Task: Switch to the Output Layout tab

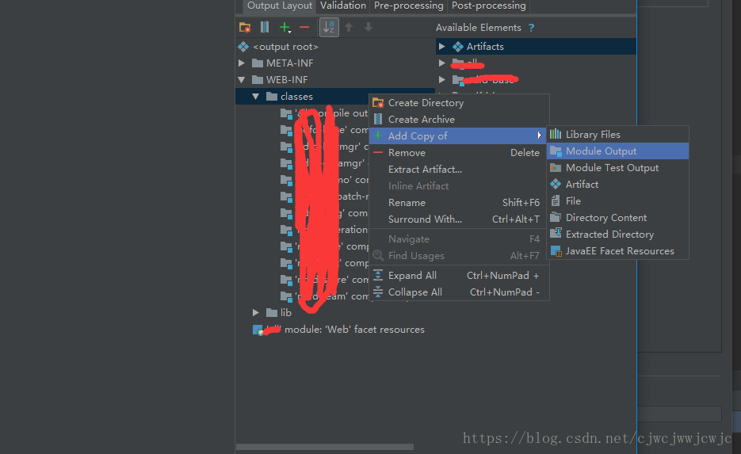Action: tap(279, 6)
